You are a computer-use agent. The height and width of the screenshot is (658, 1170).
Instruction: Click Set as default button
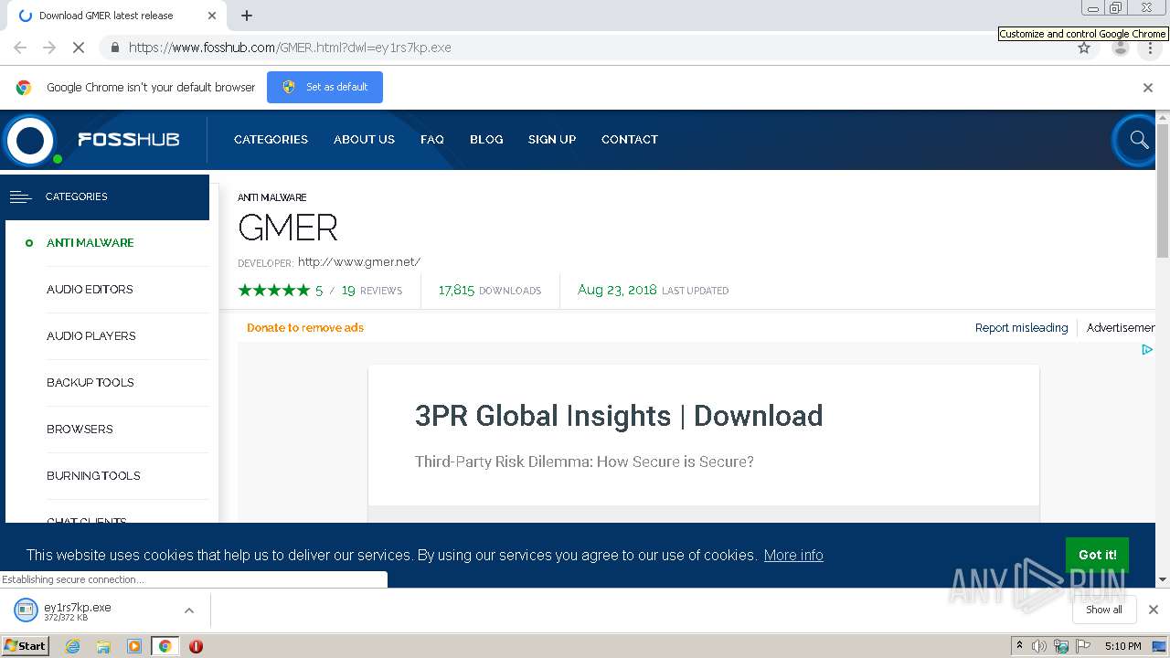[x=324, y=88]
